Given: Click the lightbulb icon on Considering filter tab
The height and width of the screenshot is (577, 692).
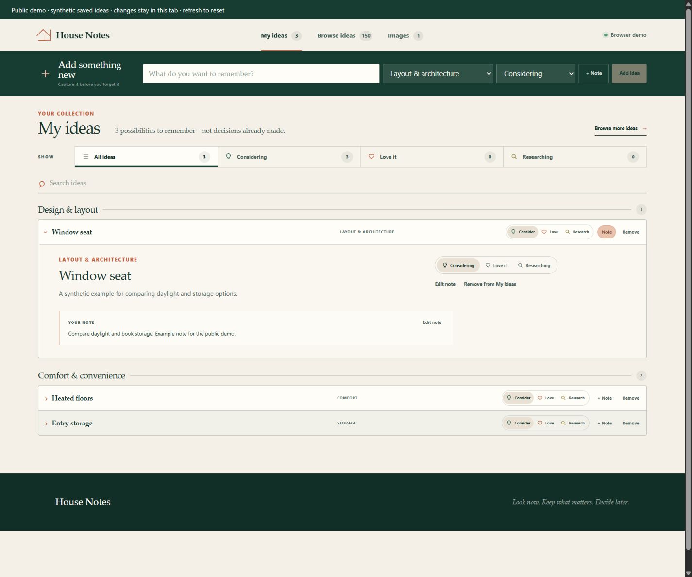Looking at the screenshot, I should click(x=229, y=157).
